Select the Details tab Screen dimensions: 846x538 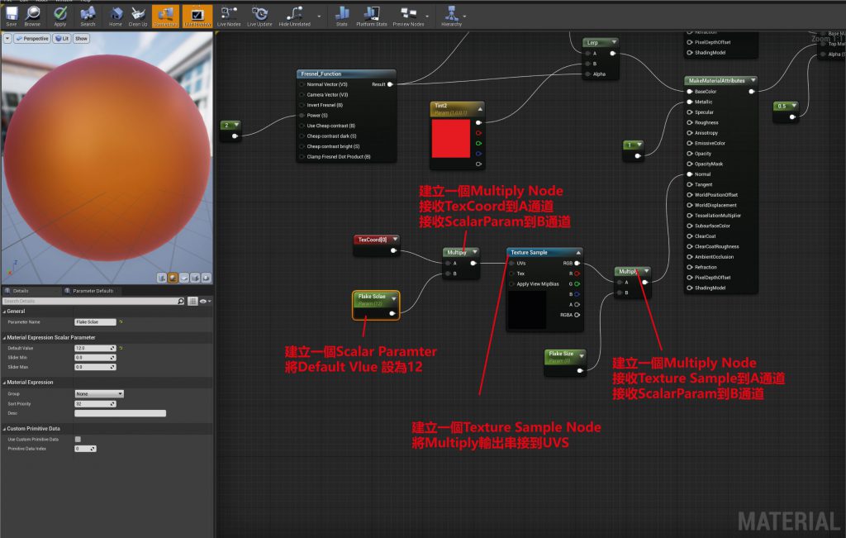(21, 291)
